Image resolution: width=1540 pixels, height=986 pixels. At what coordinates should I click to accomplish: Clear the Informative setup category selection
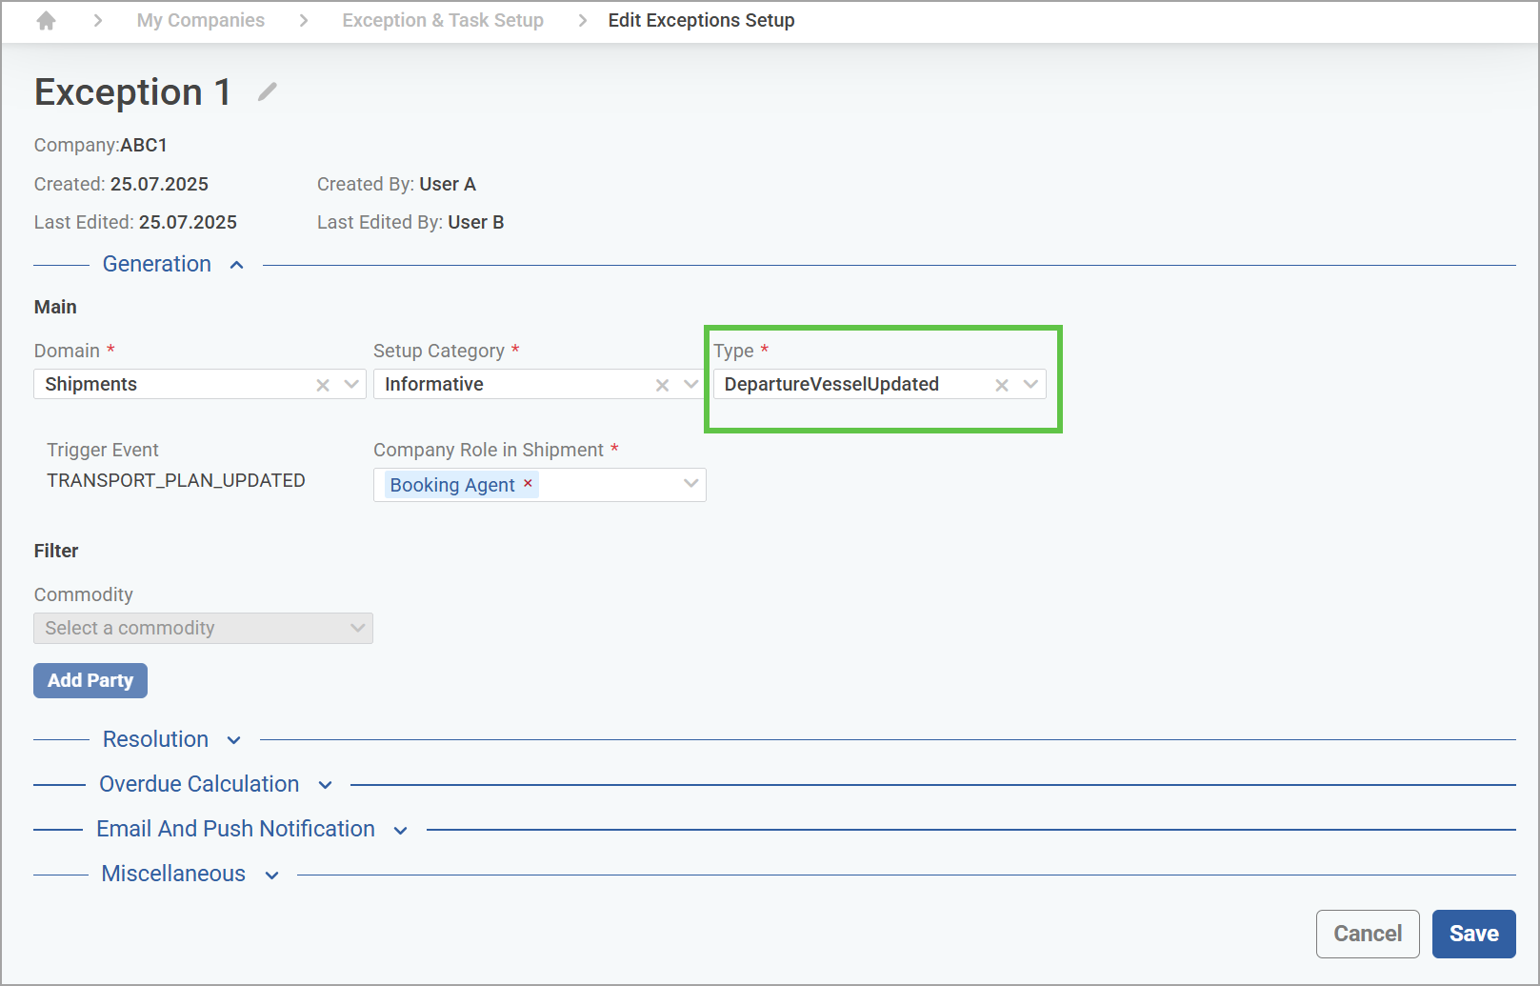[x=662, y=385]
